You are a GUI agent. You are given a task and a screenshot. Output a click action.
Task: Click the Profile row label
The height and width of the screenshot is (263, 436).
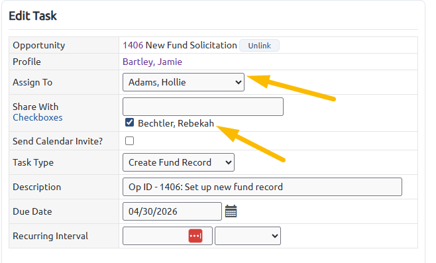coord(27,62)
